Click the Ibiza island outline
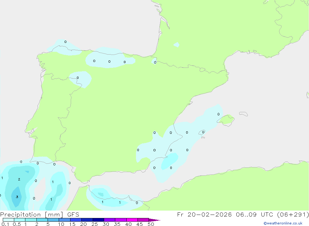The width and height of the screenshot is (309, 226). (x=202, y=132)
